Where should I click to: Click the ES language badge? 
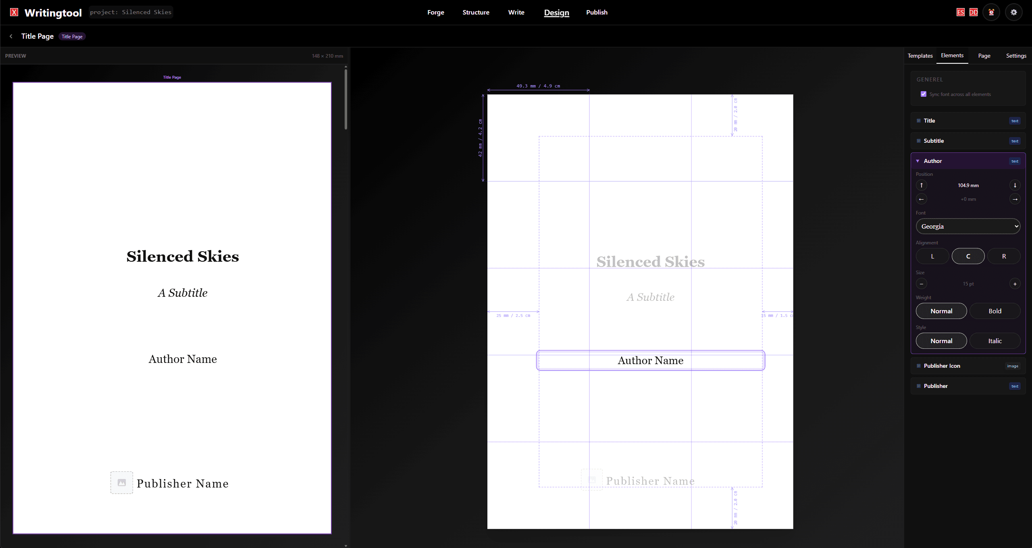[x=961, y=12]
